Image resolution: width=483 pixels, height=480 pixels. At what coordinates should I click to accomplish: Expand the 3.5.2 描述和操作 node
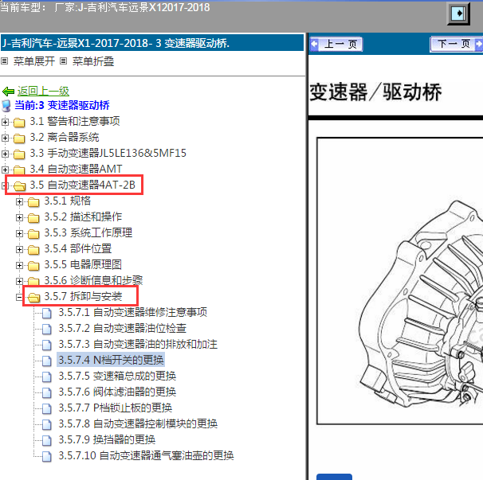click(x=19, y=217)
